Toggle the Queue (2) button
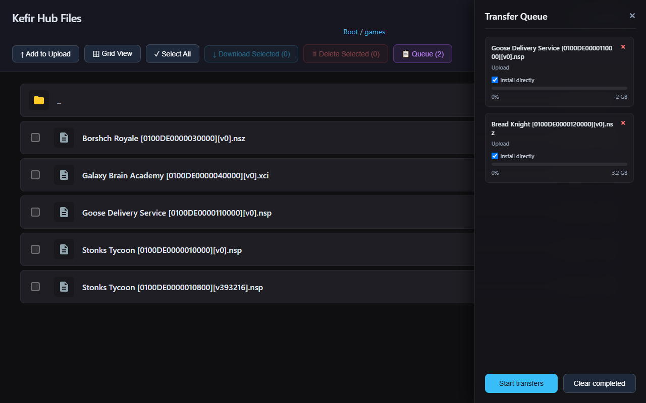 (x=422, y=54)
